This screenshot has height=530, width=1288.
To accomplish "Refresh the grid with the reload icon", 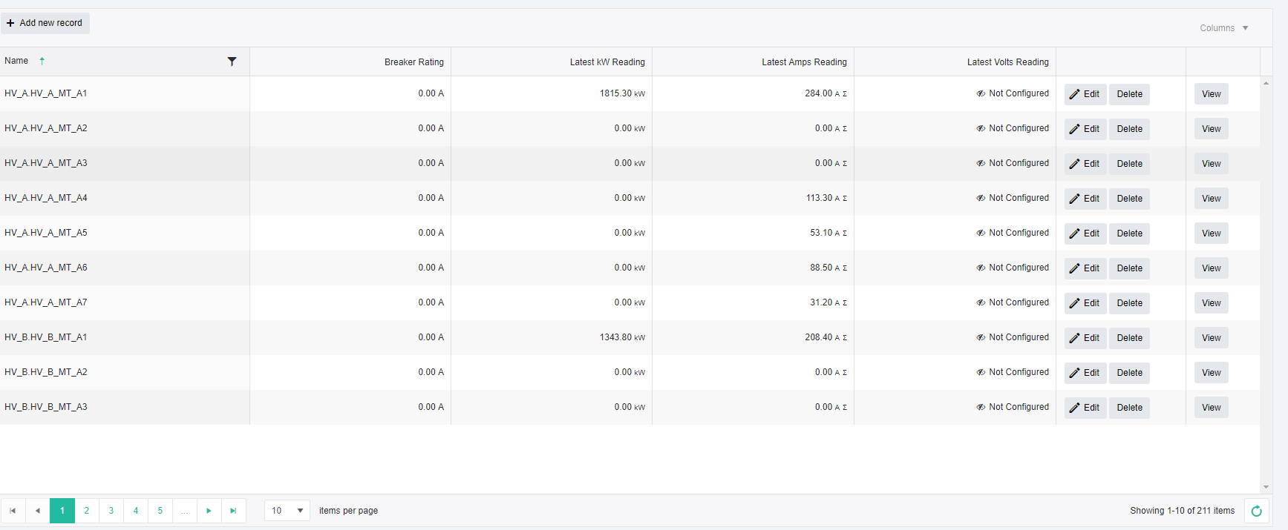I will tap(1256, 511).
